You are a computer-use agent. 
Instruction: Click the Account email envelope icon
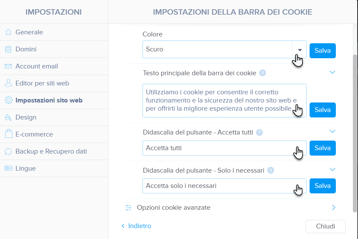tap(8, 66)
